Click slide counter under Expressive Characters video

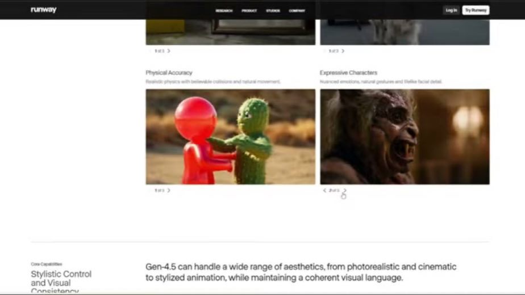coord(334,190)
